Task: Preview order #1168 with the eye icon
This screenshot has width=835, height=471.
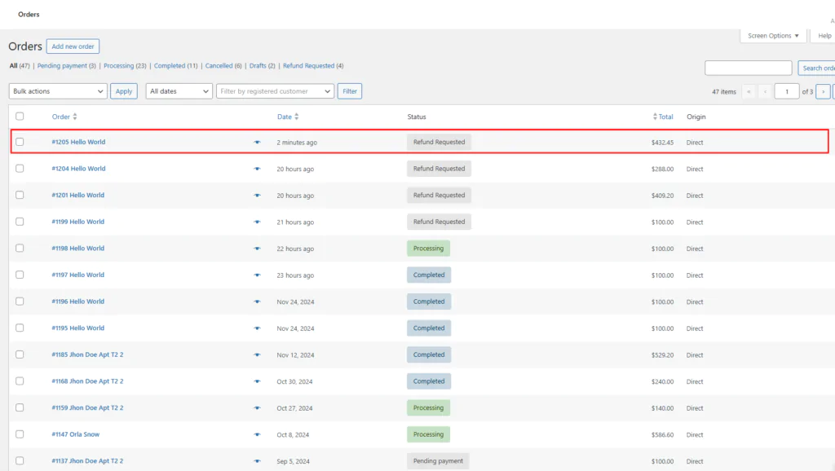Action: [x=257, y=381]
